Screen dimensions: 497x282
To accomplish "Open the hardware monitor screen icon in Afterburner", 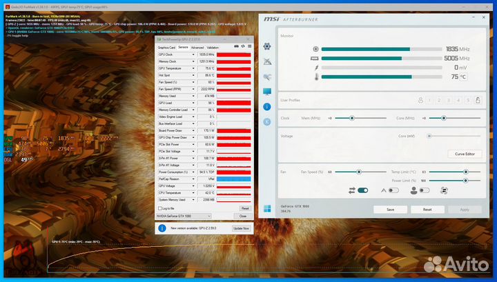I will click(x=267, y=92).
